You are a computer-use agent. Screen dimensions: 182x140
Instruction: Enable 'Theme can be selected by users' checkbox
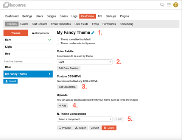[x=58, y=44]
